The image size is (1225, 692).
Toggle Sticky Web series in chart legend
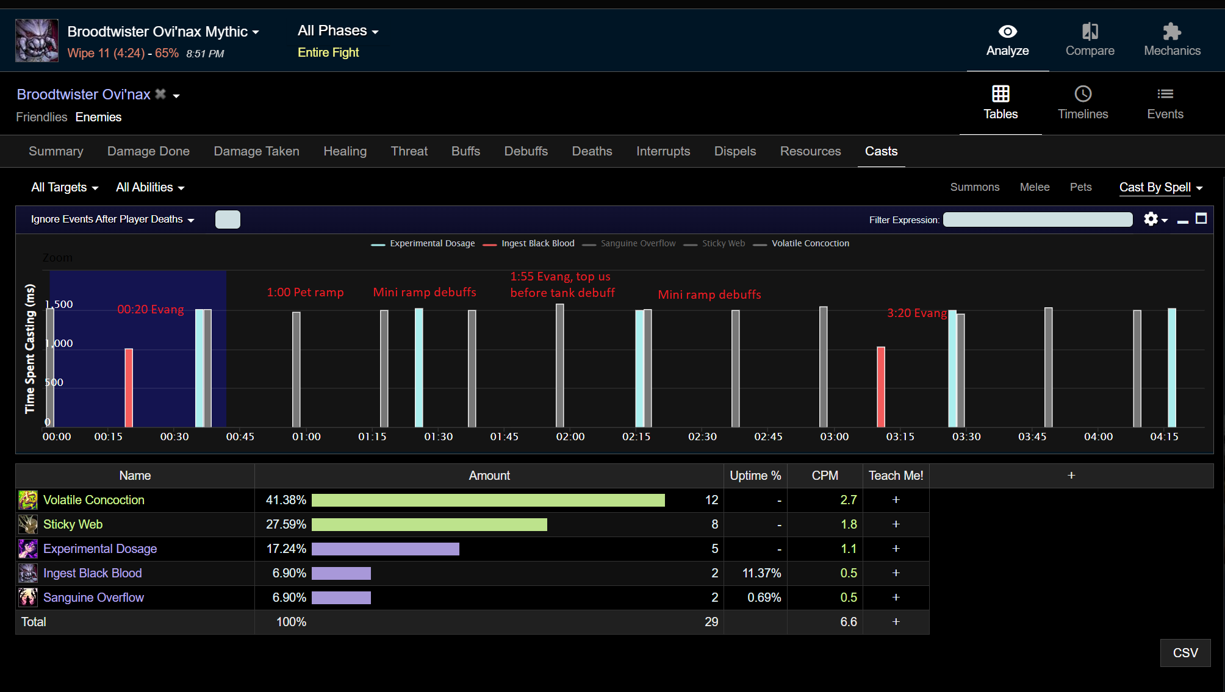click(x=723, y=243)
